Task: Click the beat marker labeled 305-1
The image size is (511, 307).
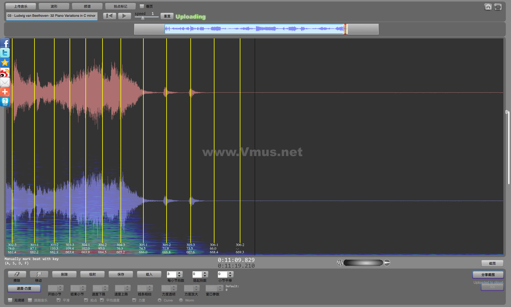Action: pyautogui.click(x=143, y=140)
